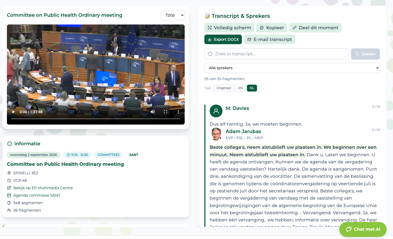Click the external link icon for Multimedia Centre
The image size is (393, 239).
coord(9,188)
